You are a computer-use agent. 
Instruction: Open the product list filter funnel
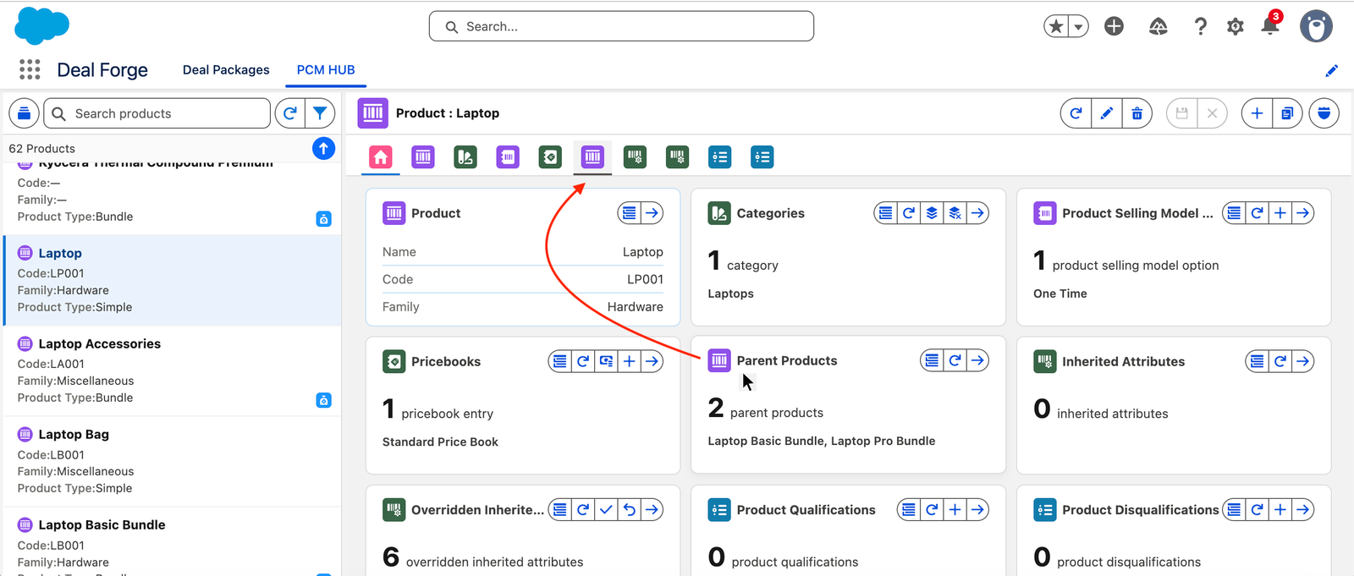click(x=320, y=113)
